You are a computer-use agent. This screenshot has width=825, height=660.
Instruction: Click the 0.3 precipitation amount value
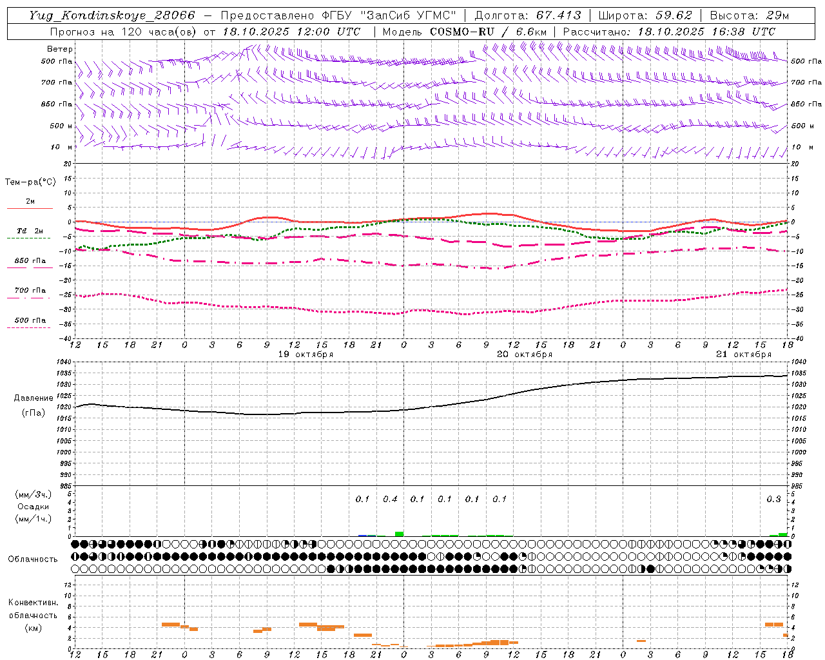(773, 499)
